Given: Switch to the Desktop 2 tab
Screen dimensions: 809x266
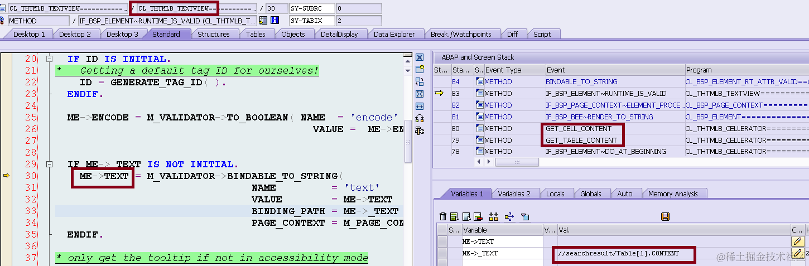Looking at the screenshot, I should tap(75, 34).
